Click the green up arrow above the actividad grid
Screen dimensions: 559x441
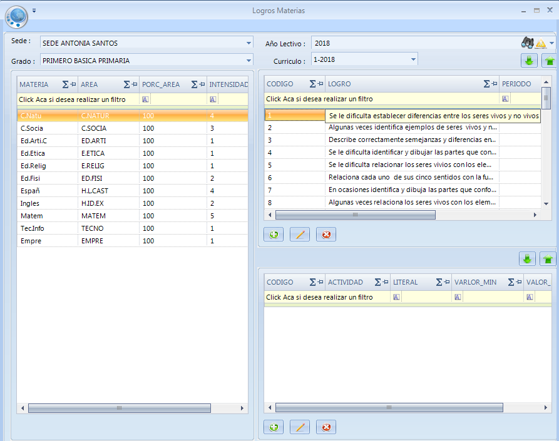click(548, 259)
